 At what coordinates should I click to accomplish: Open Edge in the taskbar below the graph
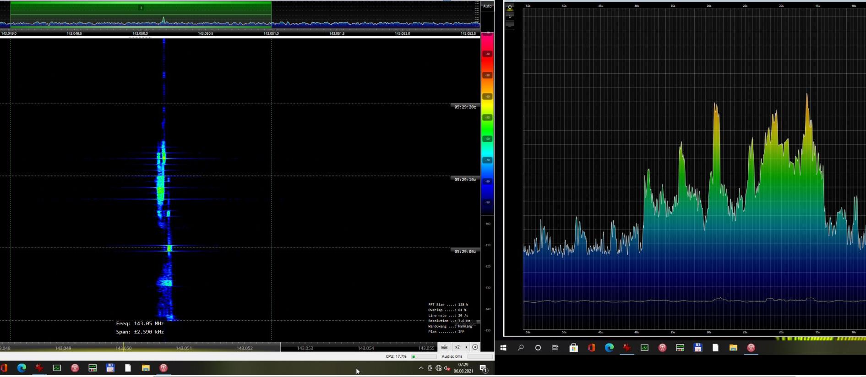point(609,348)
